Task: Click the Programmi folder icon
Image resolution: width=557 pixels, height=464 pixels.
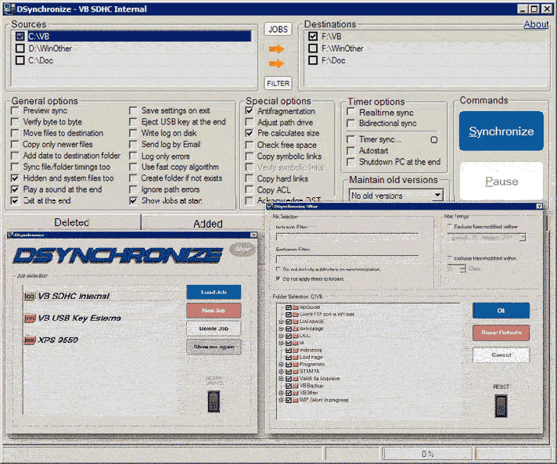Action: [296, 364]
